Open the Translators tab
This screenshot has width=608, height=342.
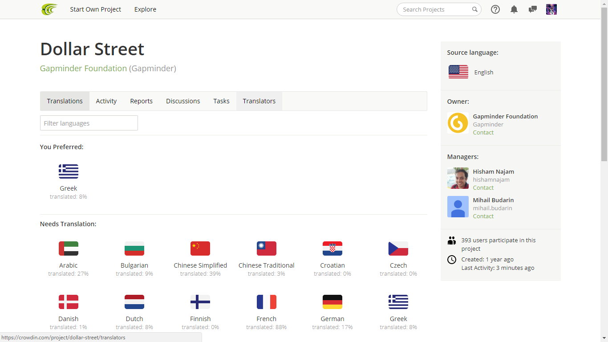click(x=259, y=101)
